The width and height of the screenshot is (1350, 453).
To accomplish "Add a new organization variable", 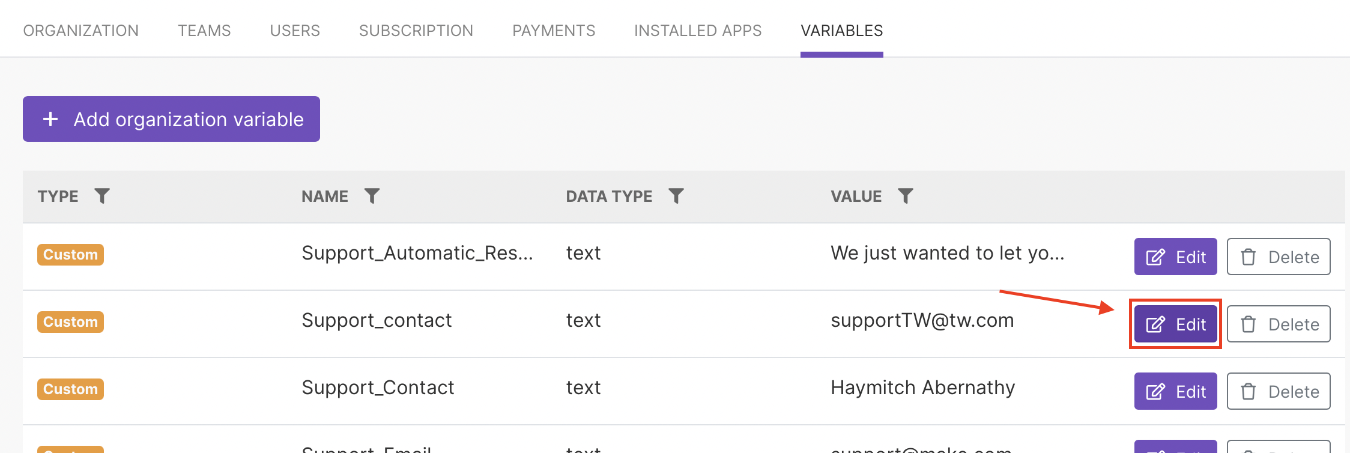I will pyautogui.click(x=171, y=119).
